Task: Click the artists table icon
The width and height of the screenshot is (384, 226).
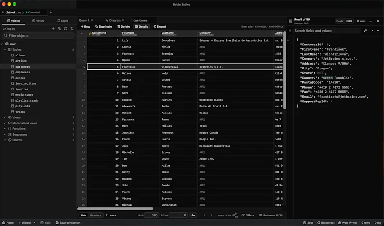Action: click(12, 61)
